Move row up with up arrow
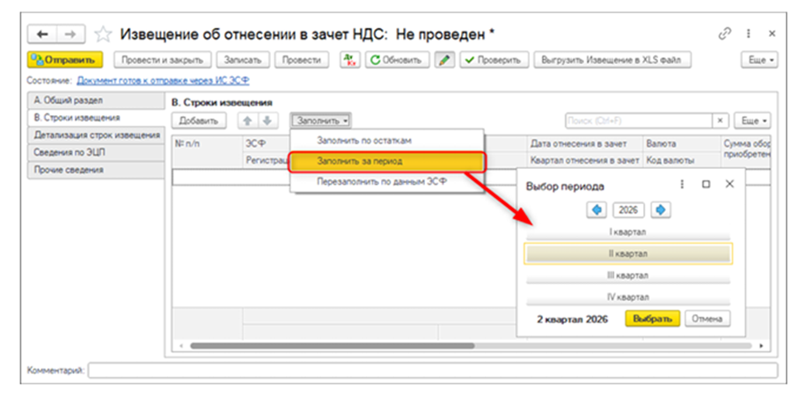Viewport: 806px width, 403px height. (x=247, y=121)
